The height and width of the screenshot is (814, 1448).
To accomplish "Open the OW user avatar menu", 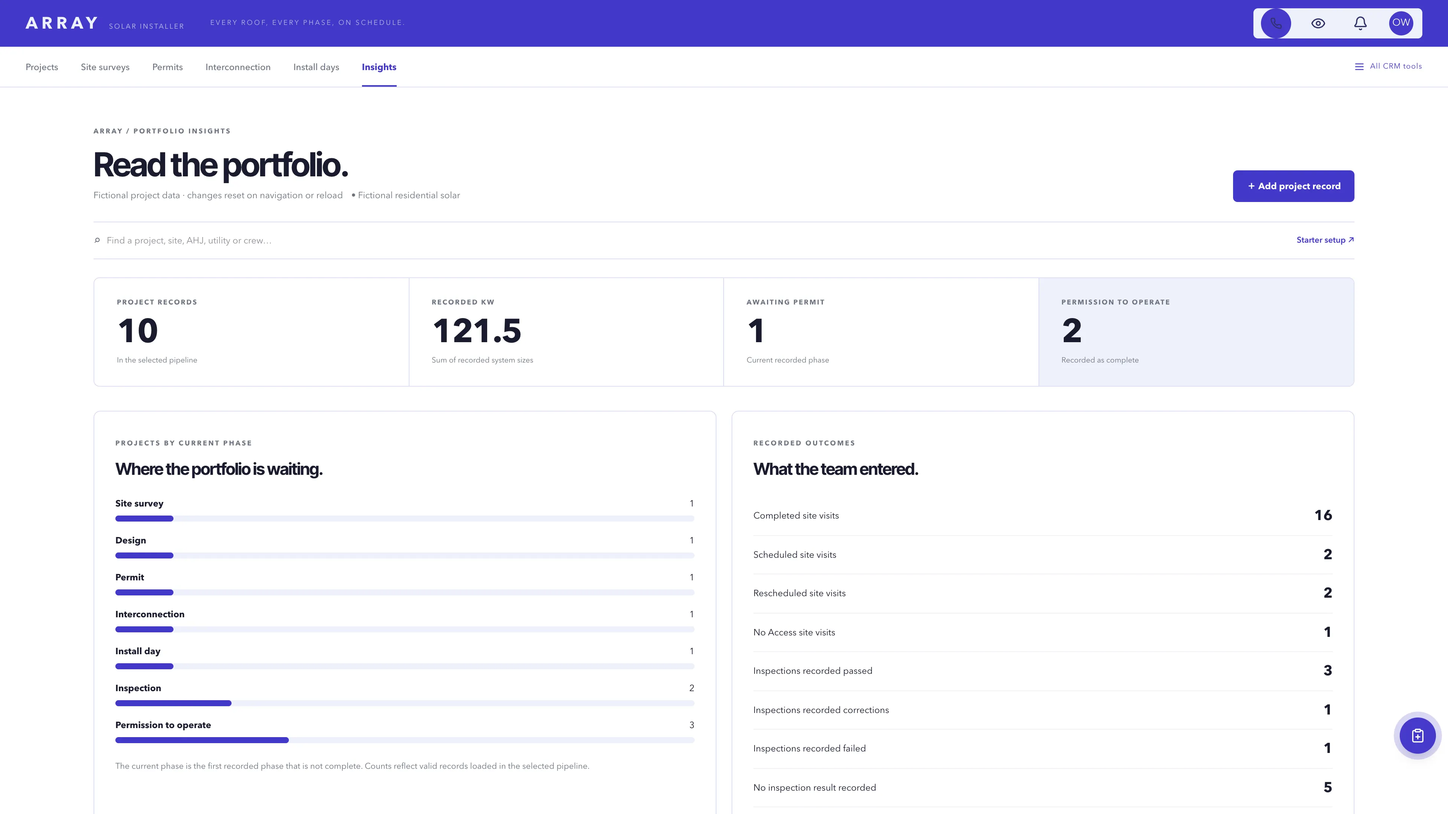I will tap(1401, 23).
